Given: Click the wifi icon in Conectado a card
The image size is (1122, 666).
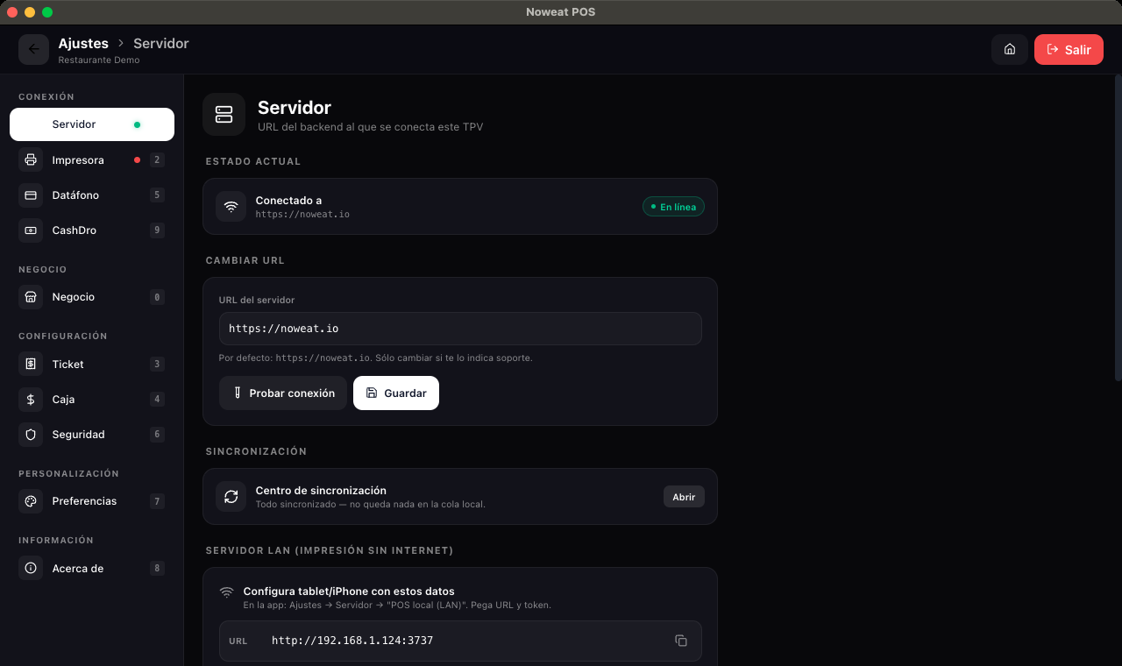Looking at the screenshot, I should [231, 207].
